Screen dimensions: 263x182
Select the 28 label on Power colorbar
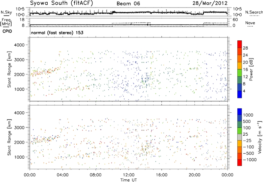[x=245, y=48]
